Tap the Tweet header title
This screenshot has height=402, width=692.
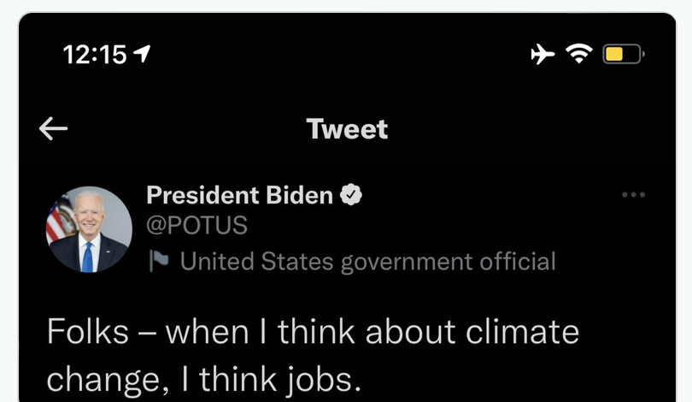click(347, 129)
